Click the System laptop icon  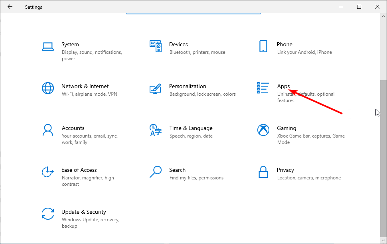48,46
